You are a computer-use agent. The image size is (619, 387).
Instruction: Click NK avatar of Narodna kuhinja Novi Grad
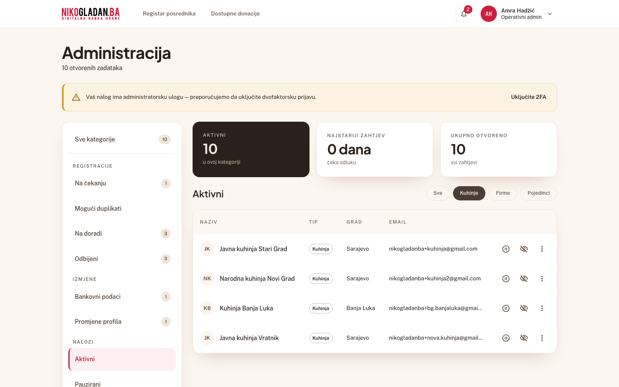[207, 279]
